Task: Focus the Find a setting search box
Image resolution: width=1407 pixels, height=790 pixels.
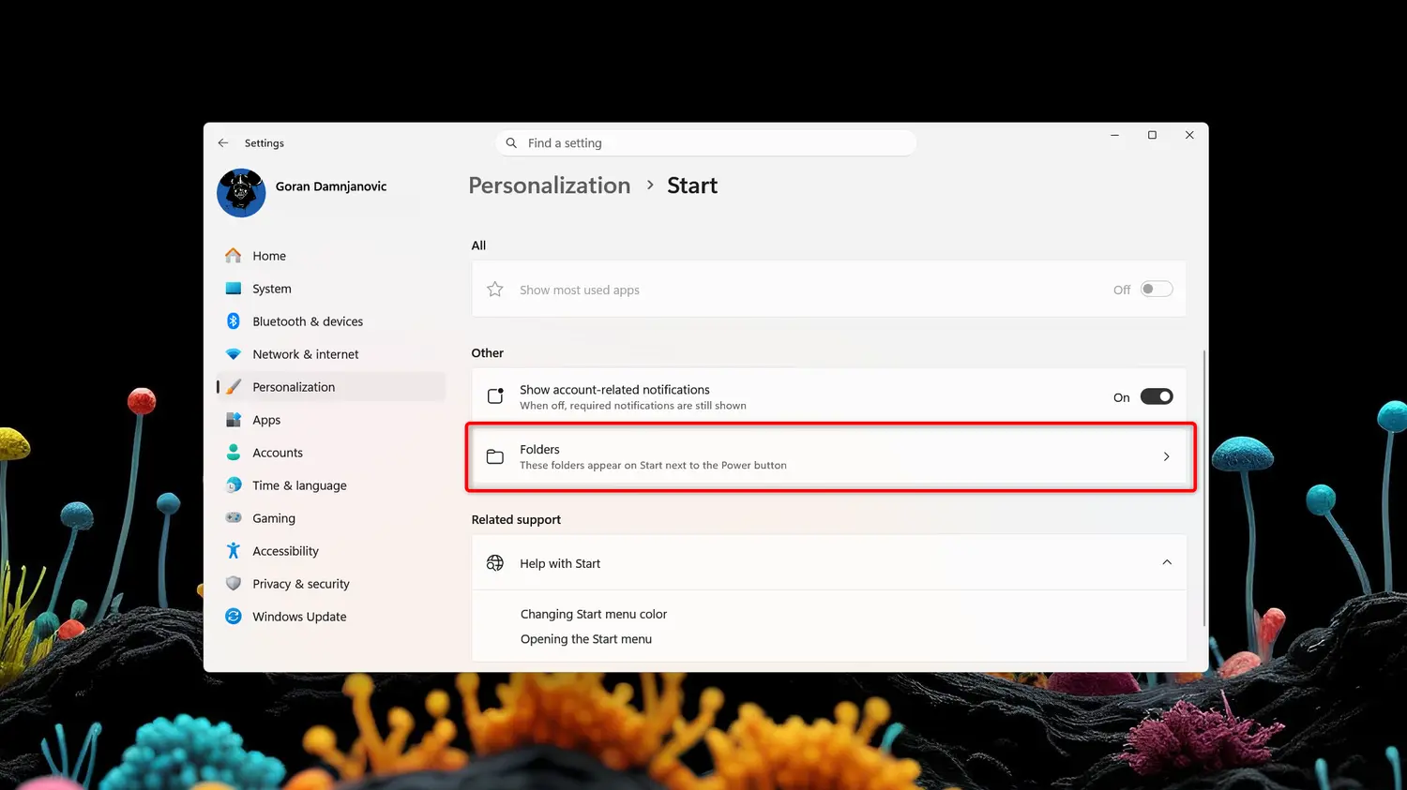Action: click(706, 143)
